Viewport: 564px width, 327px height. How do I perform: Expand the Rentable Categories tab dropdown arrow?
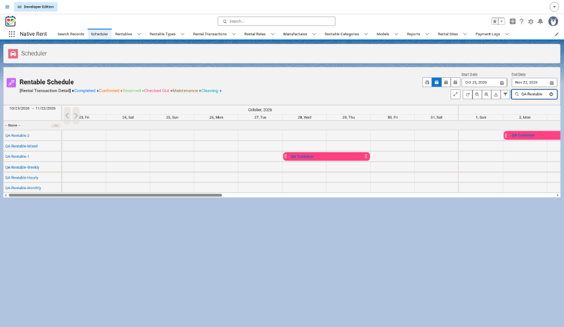366,34
